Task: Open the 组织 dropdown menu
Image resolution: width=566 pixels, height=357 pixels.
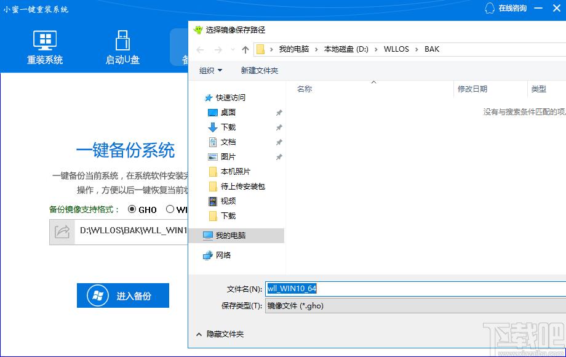Action: coord(210,71)
